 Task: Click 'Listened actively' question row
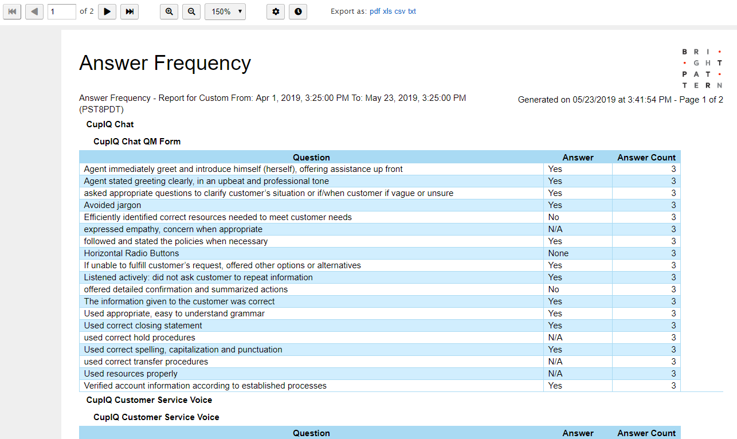point(380,277)
